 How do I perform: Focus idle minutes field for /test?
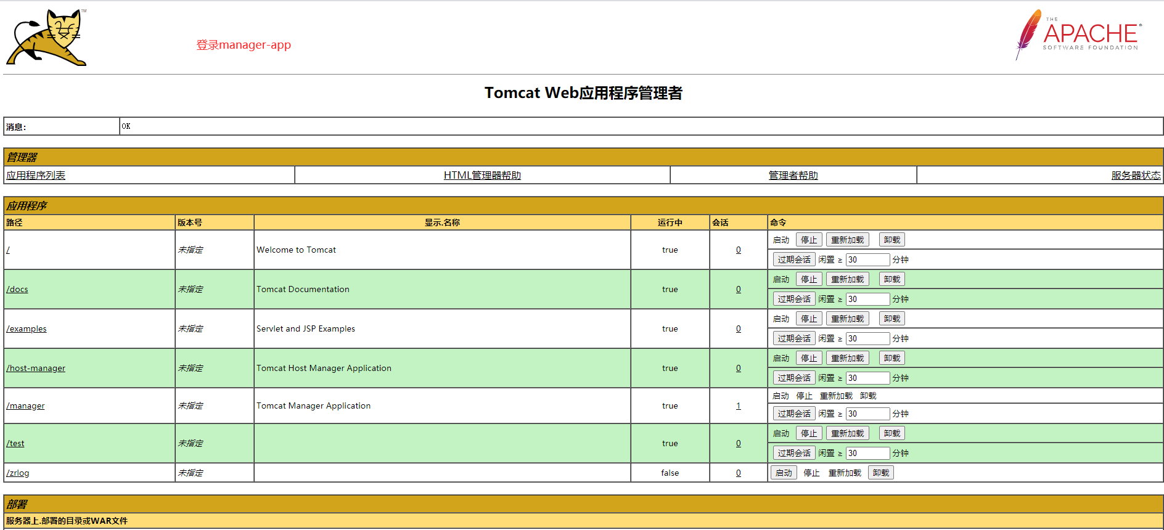coord(867,453)
